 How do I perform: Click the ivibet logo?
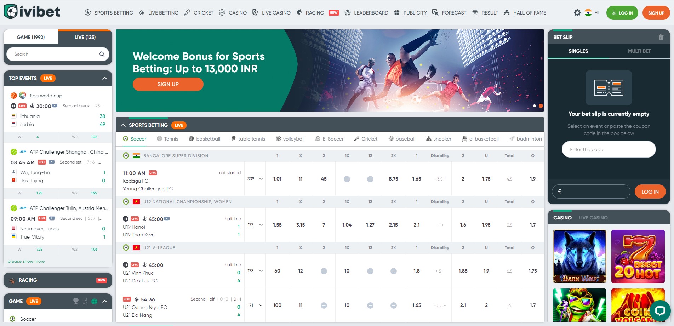tap(32, 12)
